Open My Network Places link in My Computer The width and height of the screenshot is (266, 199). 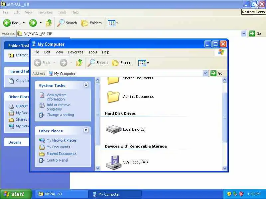(62, 140)
